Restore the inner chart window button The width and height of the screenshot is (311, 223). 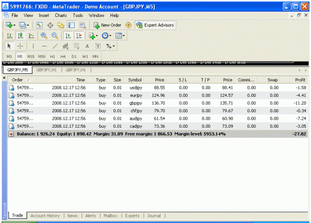(299, 15)
